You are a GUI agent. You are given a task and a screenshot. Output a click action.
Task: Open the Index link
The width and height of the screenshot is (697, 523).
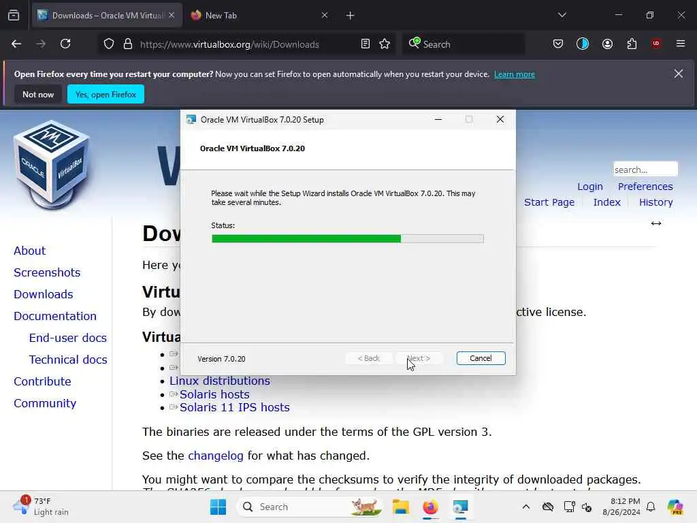click(x=606, y=202)
